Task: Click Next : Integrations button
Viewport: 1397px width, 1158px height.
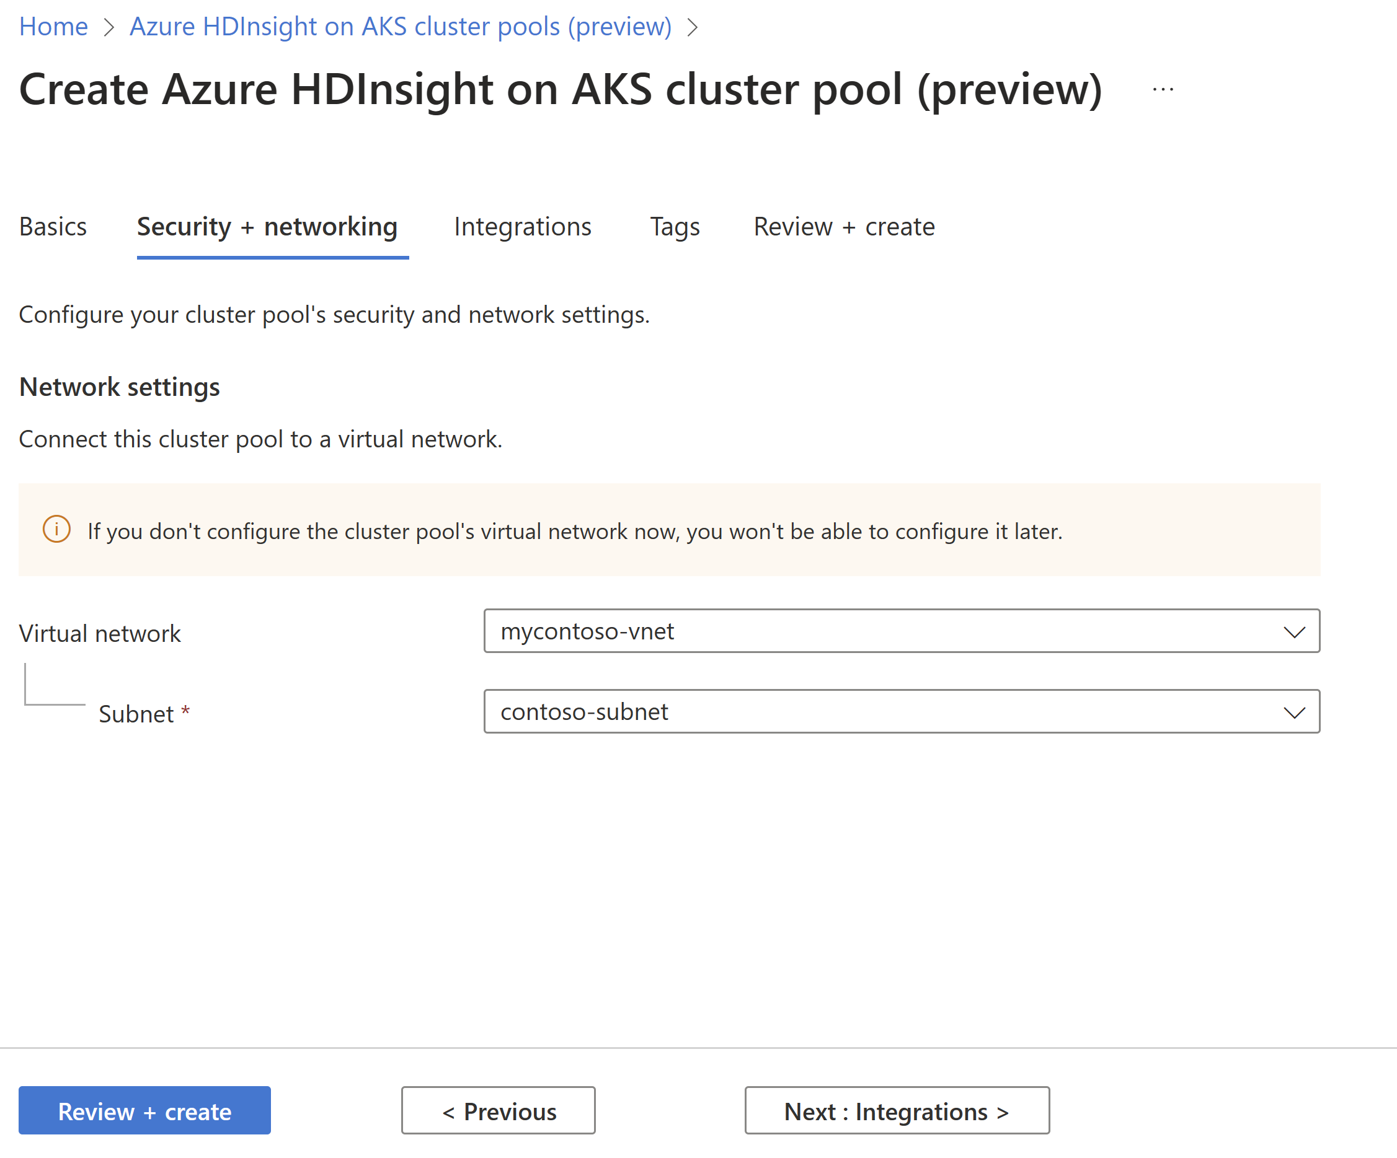Action: click(x=897, y=1111)
